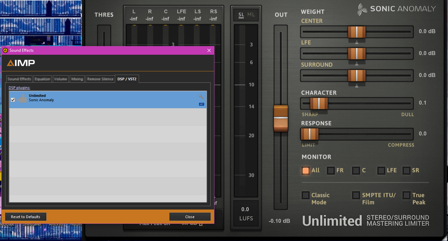Image resolution: width=448 pixels, height=241 pixels.
Task: Click the RESPONSE 0.0 value
Action: tap(423, 133)
